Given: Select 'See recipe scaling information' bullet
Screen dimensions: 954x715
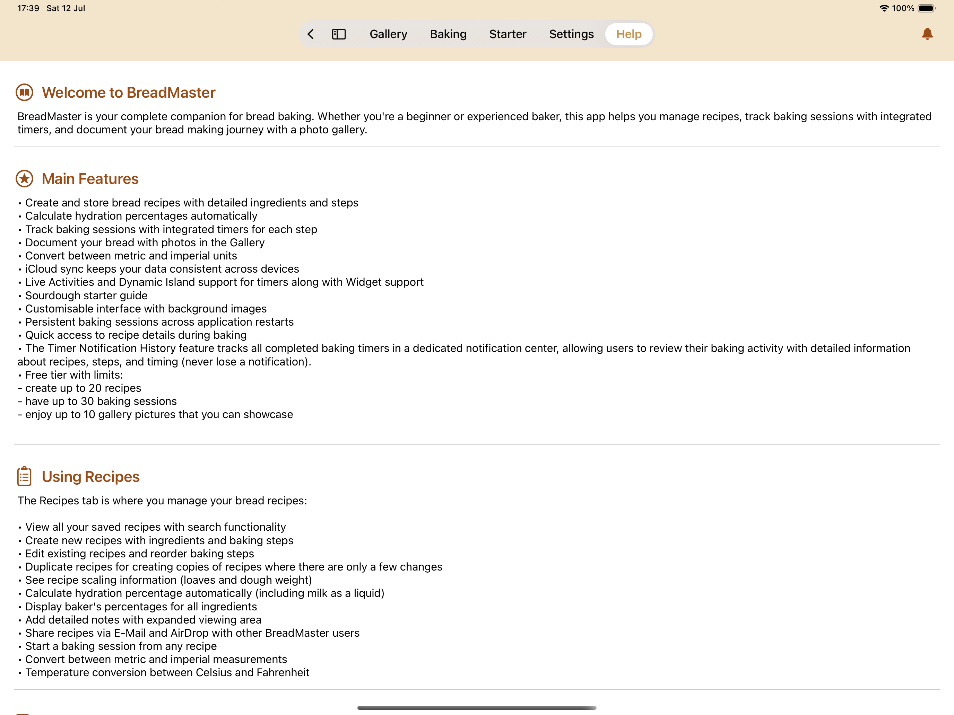Looking at the screenshot, I should tap(165, 580).
